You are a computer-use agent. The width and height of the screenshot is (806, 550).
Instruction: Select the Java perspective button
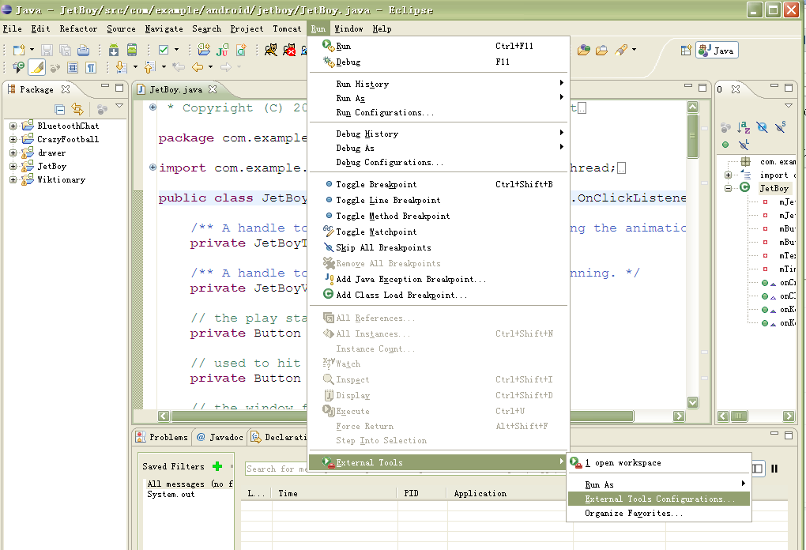pos(717,51)
